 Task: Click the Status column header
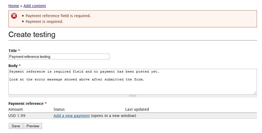pos(59,109)
